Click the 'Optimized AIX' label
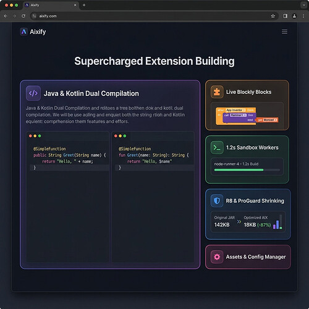The height and width of the screenshot is (309, 309). (x=256, y=218)
